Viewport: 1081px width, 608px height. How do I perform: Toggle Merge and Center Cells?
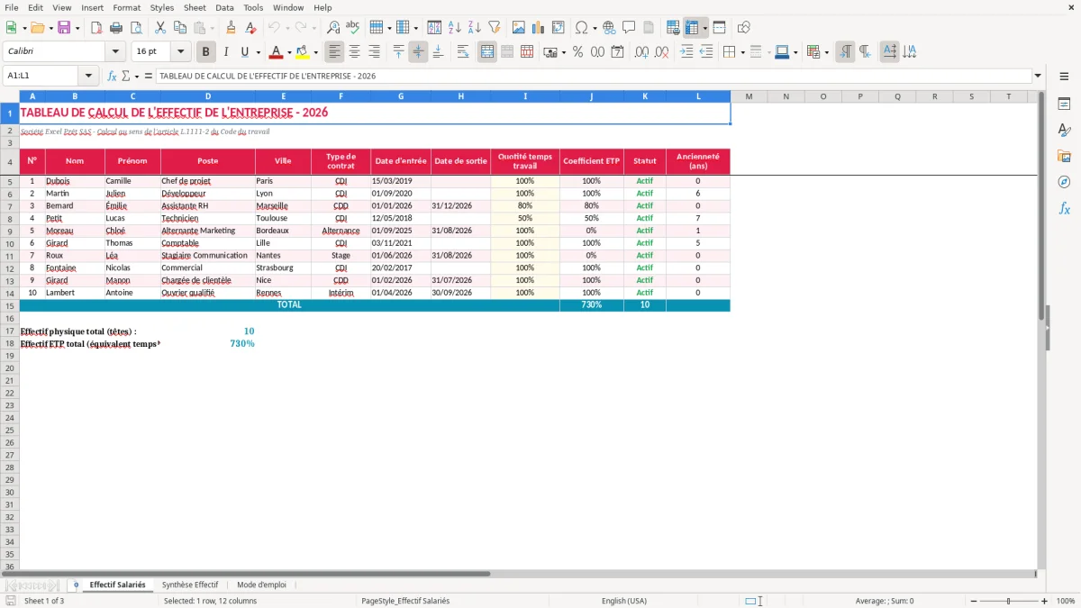[x=487, y=52]
